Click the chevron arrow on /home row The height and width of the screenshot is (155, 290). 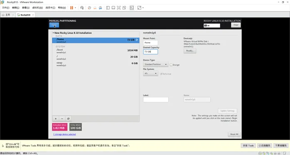(x=137, y=40)
